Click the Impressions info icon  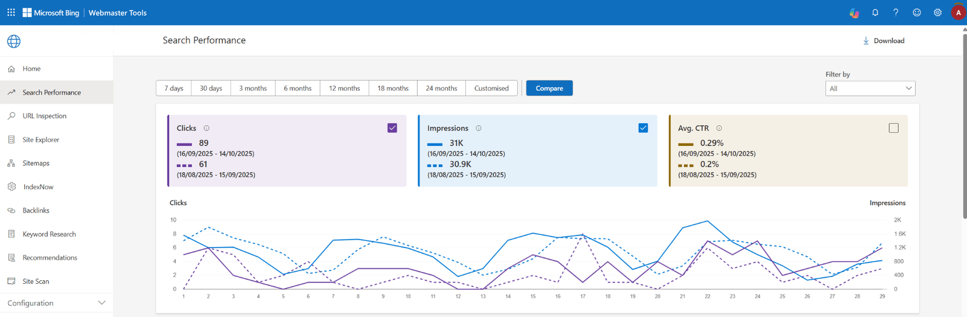479,128
